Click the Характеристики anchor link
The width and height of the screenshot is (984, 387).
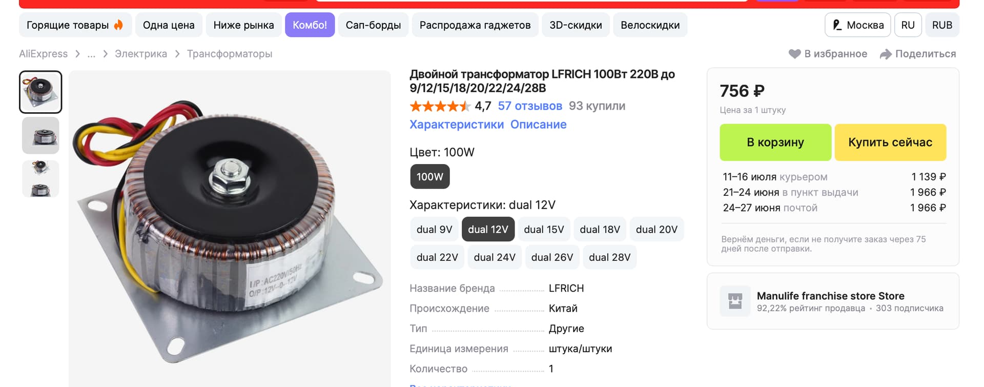(457, 125)
